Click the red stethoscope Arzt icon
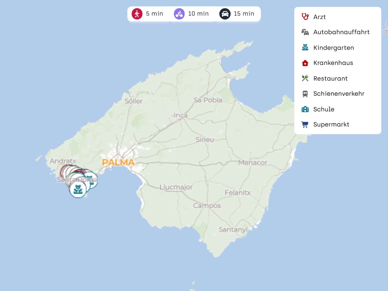The height and width of the screenshot is (291, 388). pos(305,17)
